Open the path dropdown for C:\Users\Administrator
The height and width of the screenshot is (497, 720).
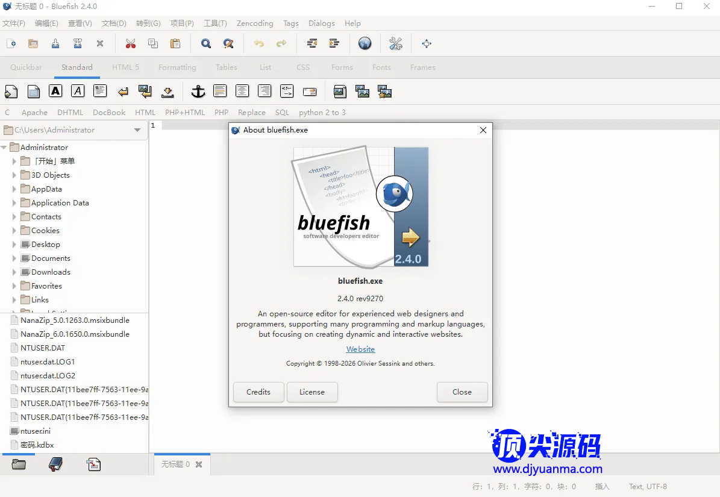tap(137, 130)
